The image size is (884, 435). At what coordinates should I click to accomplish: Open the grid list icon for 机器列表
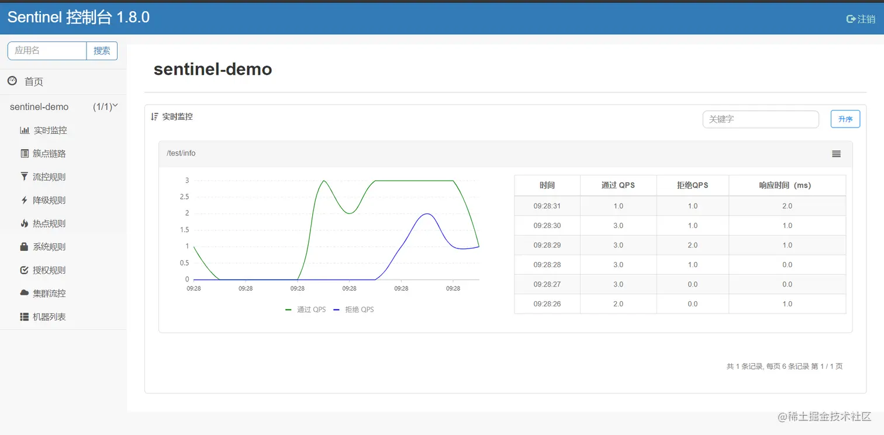25,317
